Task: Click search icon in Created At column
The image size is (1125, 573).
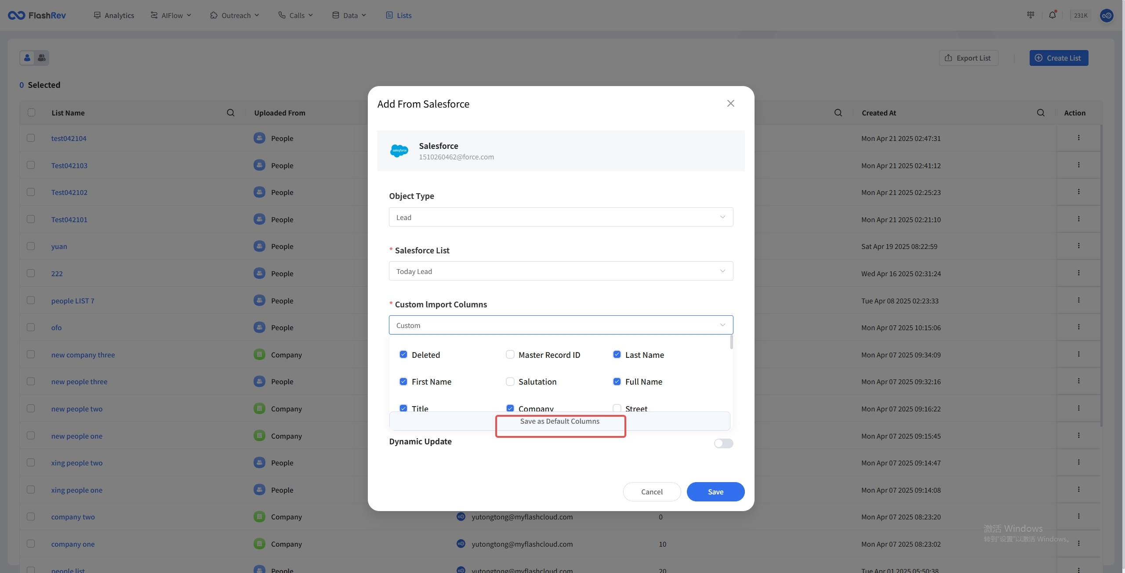Action: [x=1041, y=113]
